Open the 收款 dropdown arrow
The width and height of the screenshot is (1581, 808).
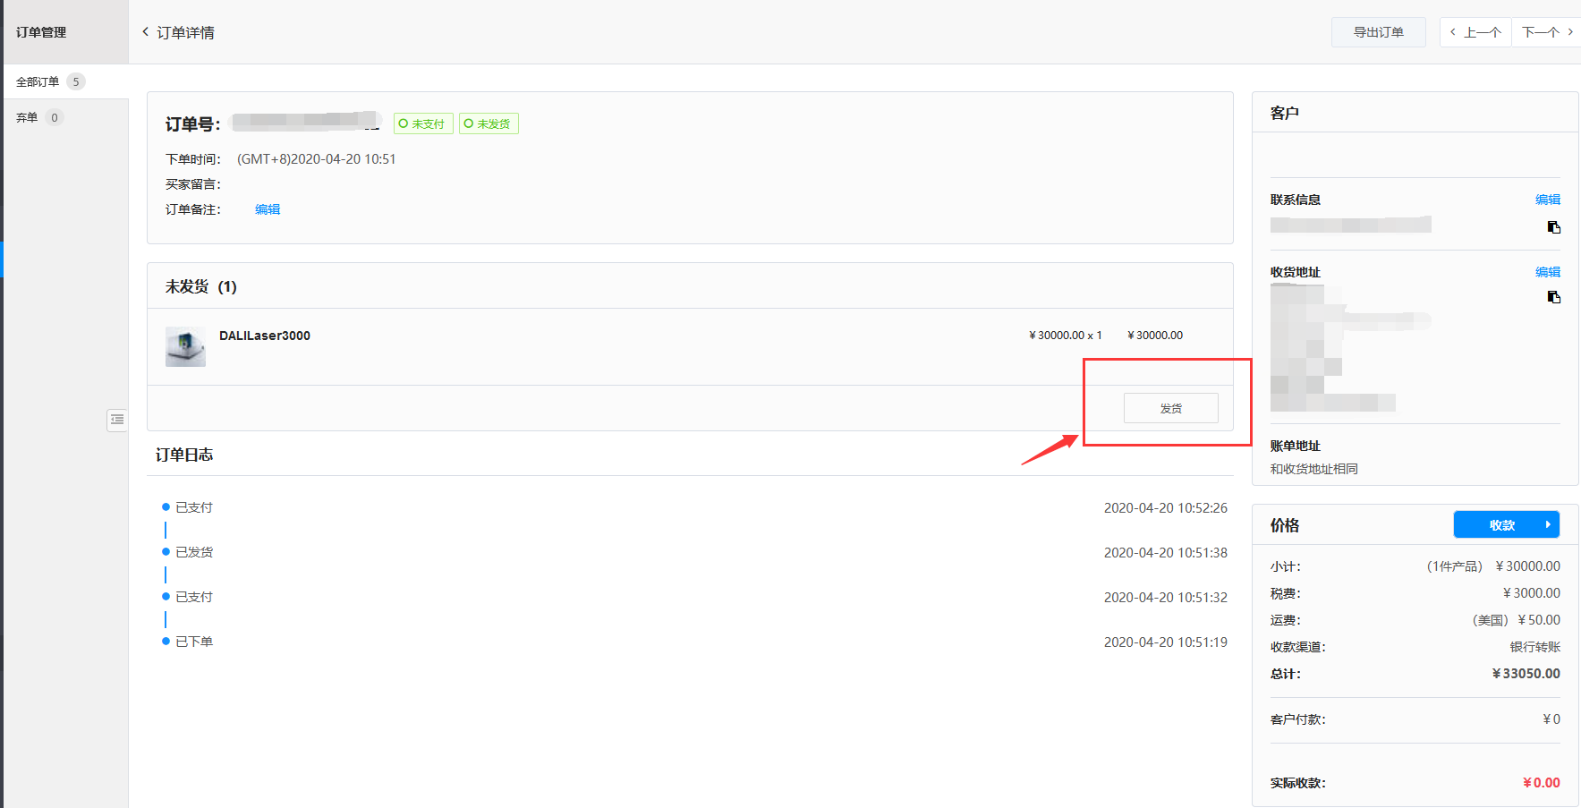click(1548, 525)
